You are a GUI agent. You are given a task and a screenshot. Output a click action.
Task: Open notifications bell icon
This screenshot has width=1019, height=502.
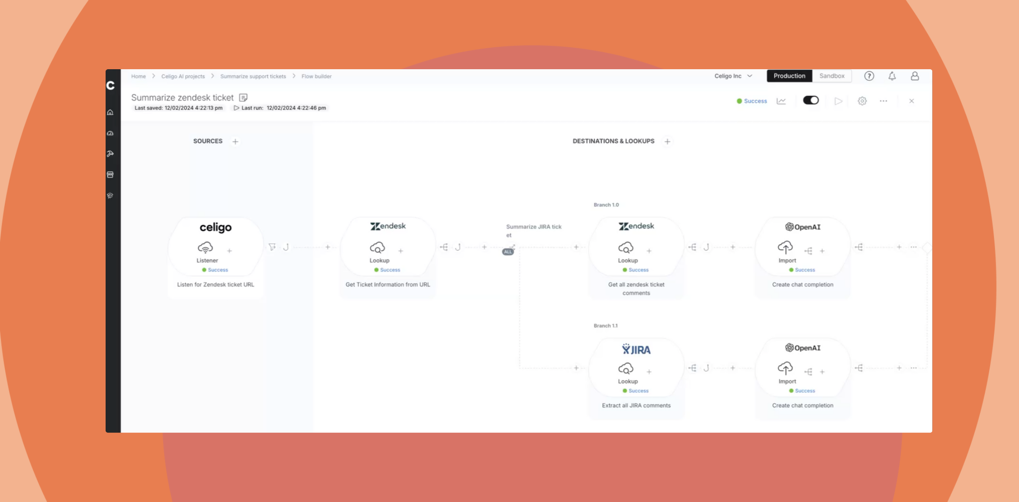pos(892,76)
